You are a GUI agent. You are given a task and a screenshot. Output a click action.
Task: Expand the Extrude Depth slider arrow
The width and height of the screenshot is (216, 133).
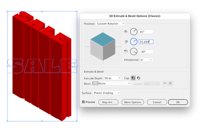[120, 78]
